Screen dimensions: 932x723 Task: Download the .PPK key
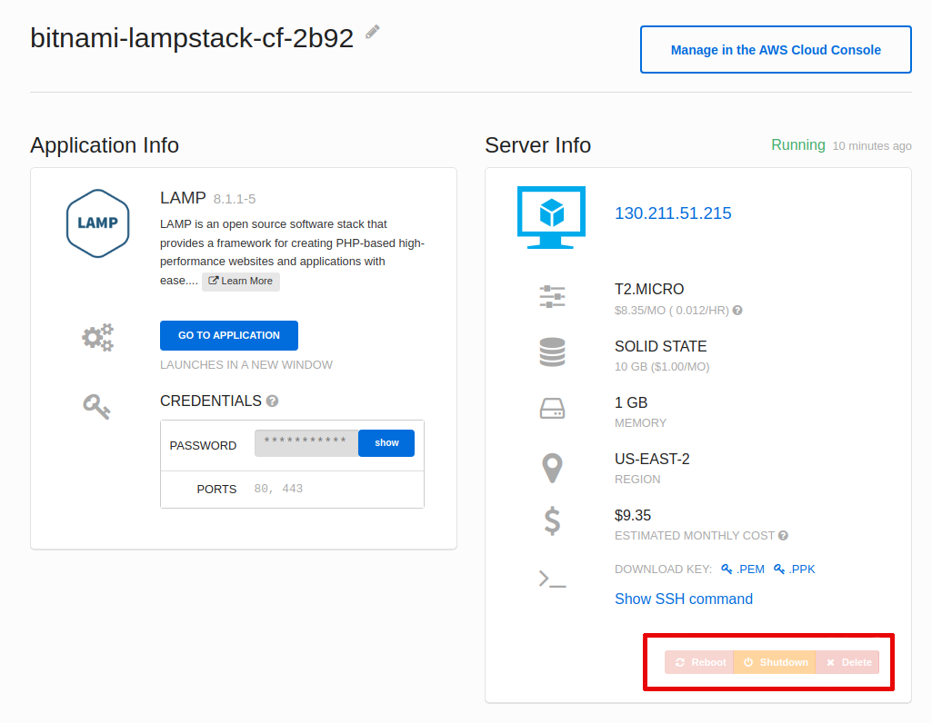(x=794, y=569)
